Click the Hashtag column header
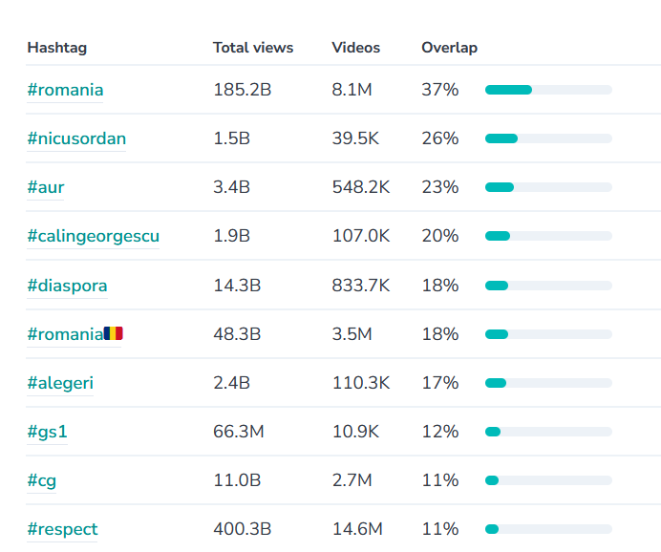 point(56,48)
